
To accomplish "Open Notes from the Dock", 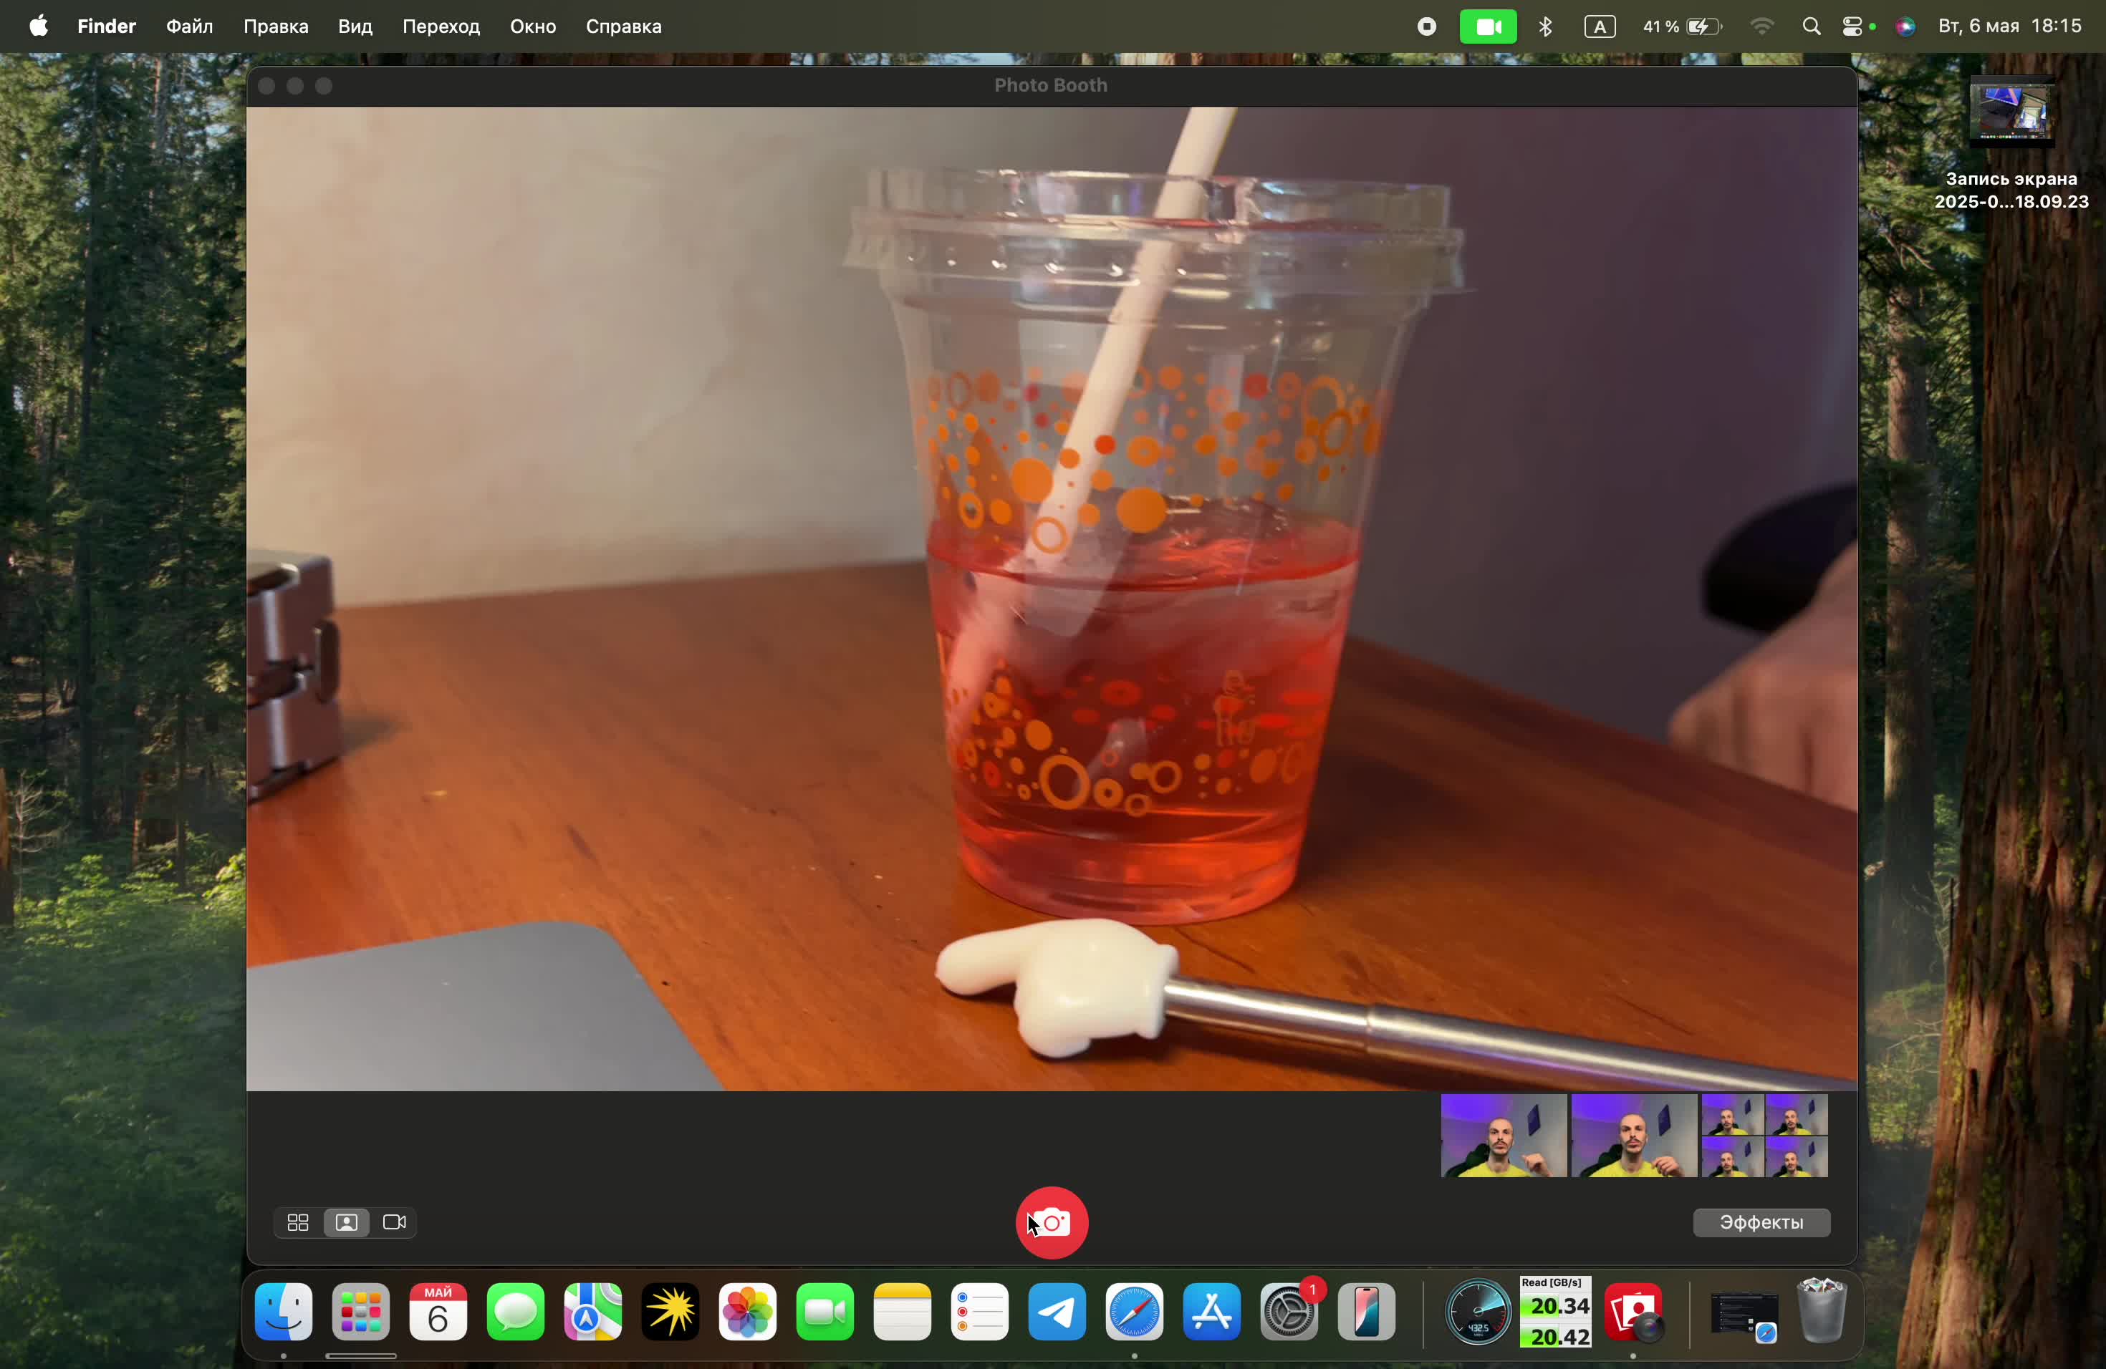I will pos(903,1312).
